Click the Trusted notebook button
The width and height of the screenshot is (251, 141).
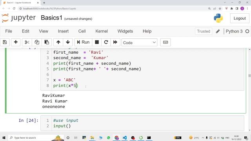[204, 31]
